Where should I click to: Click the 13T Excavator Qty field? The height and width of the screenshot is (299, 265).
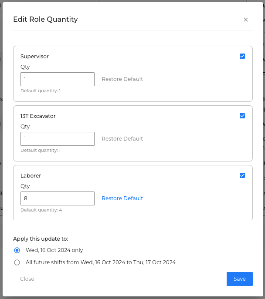pyautogui.click(x=58, y=139)
